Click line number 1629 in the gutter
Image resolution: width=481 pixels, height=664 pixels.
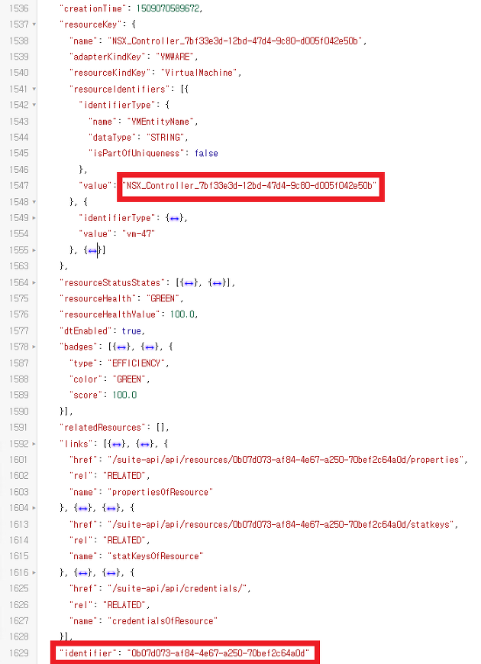pos(19,653)
